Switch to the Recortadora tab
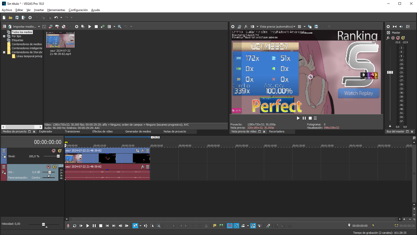The width and height of the screenshot is (417, 235). 277,131
